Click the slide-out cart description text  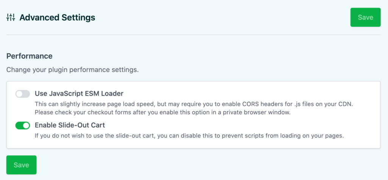pos(189,135)
